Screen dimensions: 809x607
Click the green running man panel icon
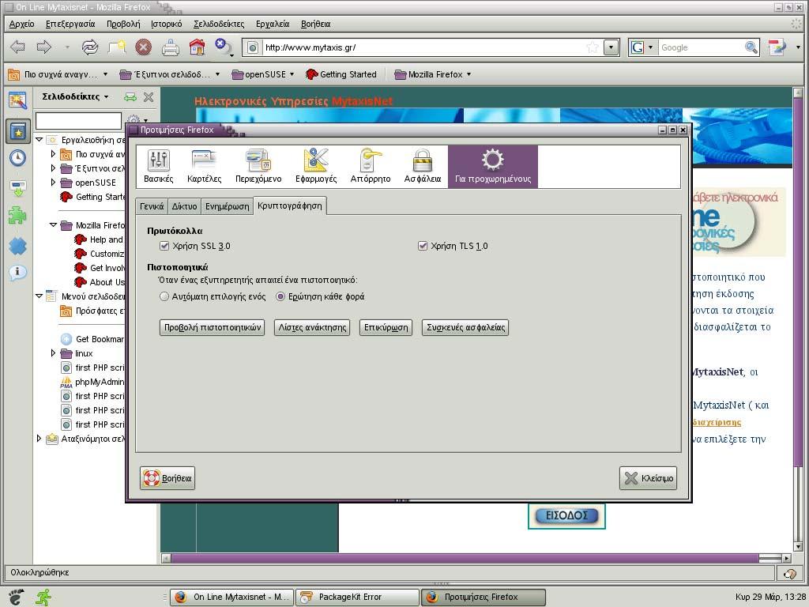click(x=44, y=597)
